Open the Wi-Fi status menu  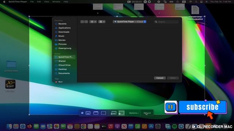coord(190,1)
